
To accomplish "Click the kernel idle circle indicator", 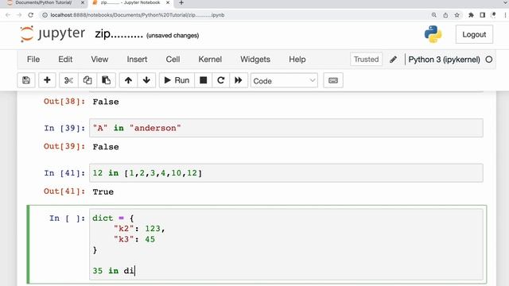I will point(489,60).
